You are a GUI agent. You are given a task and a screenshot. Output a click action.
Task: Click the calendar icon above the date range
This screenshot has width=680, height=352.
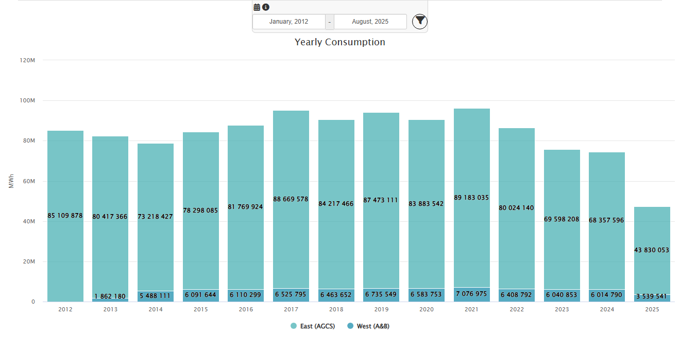pos(257,7)
